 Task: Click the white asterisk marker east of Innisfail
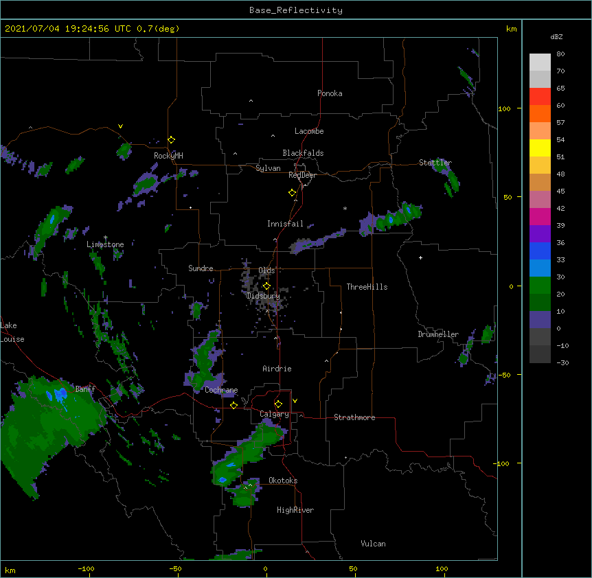coord(345,208)
